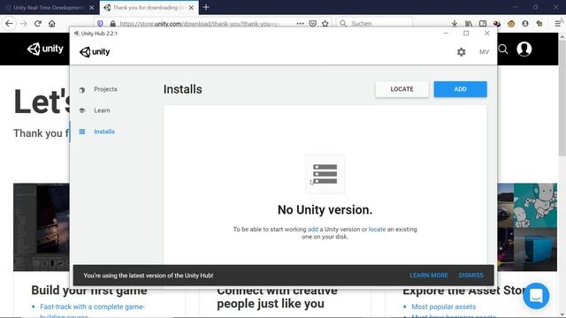This screenshot has height=318, width=566.
Task: Open a new Firefox tab
Action: 206,7
